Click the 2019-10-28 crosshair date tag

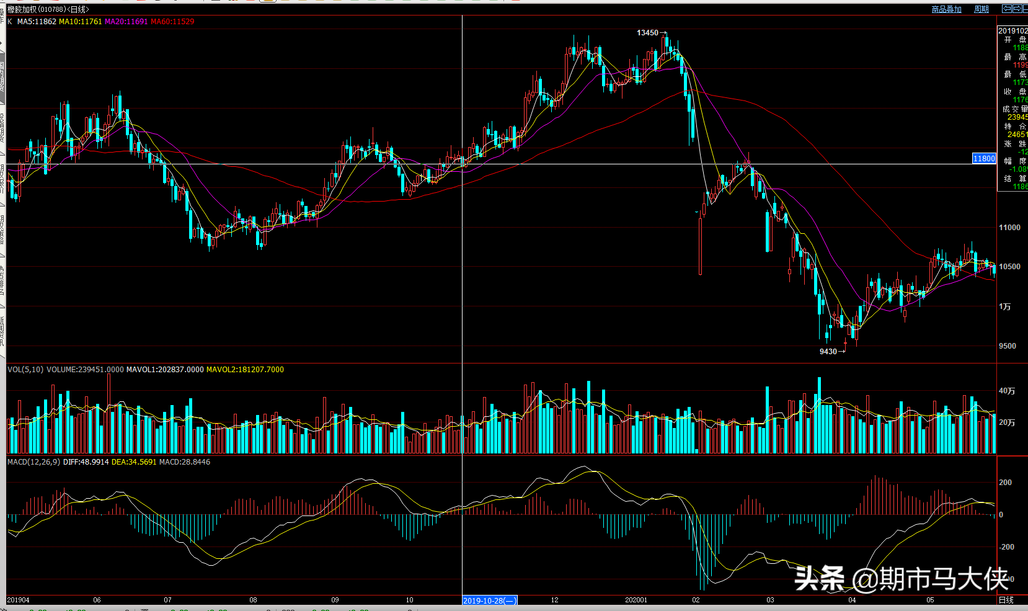click(490, 600)
